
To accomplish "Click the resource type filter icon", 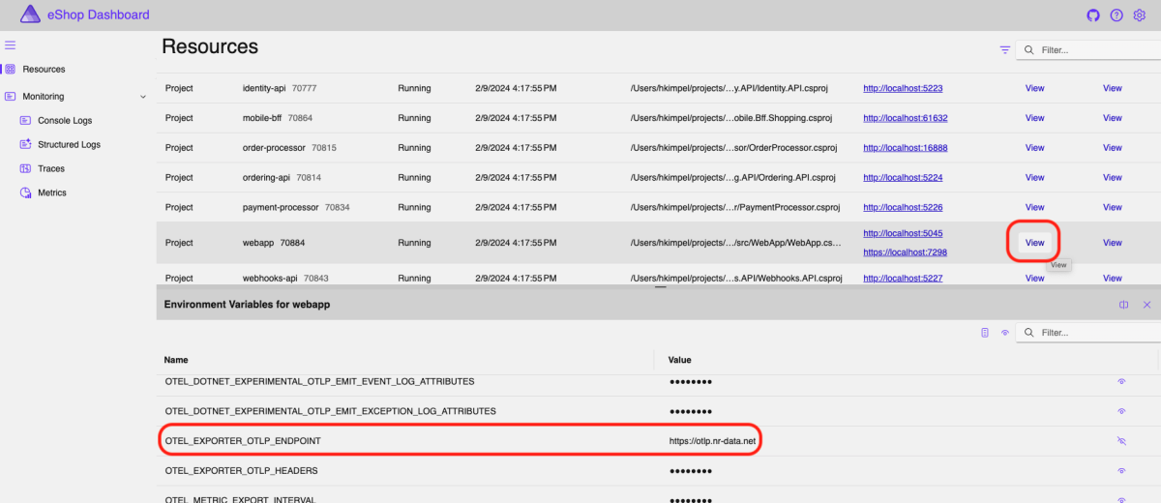I will 1005,50.
